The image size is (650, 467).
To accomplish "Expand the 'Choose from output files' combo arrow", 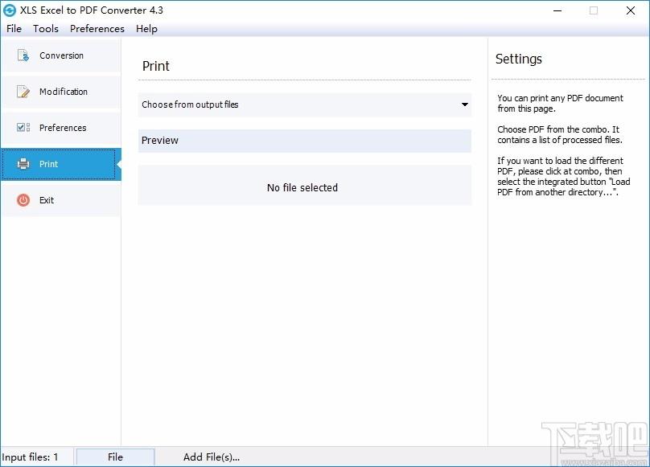I will point(465,104).
